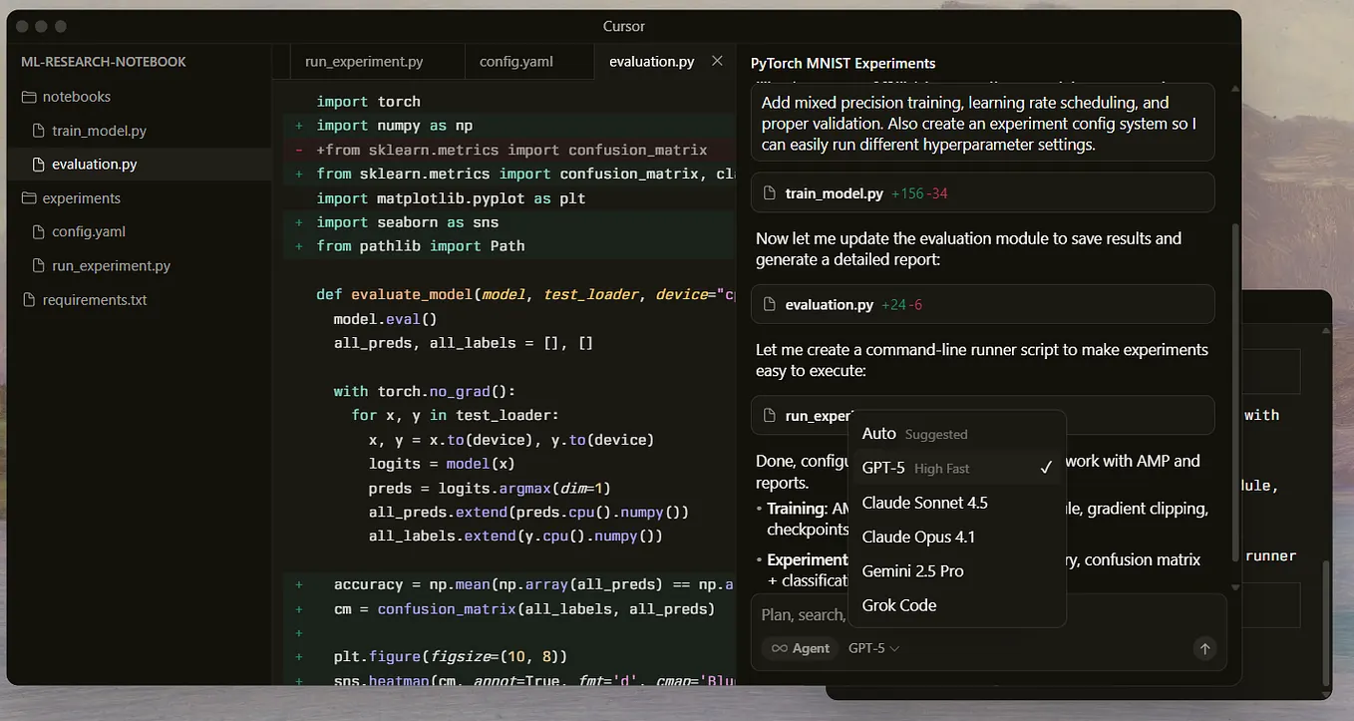Toggle the checkmark beside GPT-5 High Fast
Viewport: 1354px width, 721px height.
point(1046,467)
